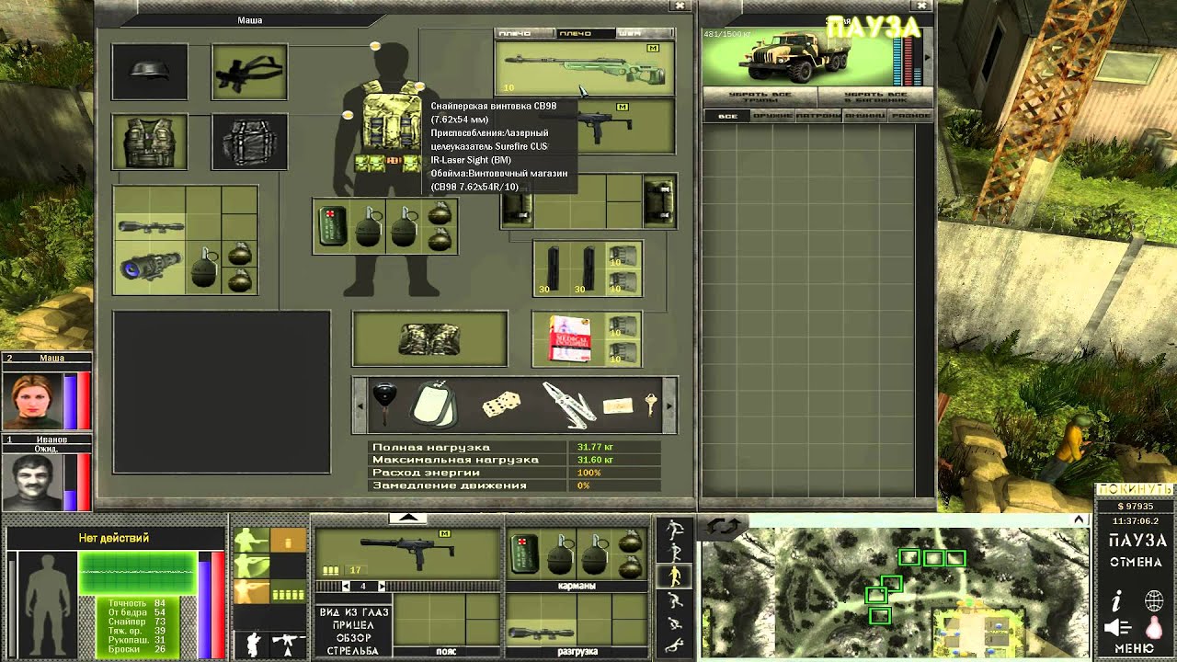This screenshot has width=1177, height=662.
Task: Select the black balloon-shaped item in misc row
Action: [x=384, y=402]
